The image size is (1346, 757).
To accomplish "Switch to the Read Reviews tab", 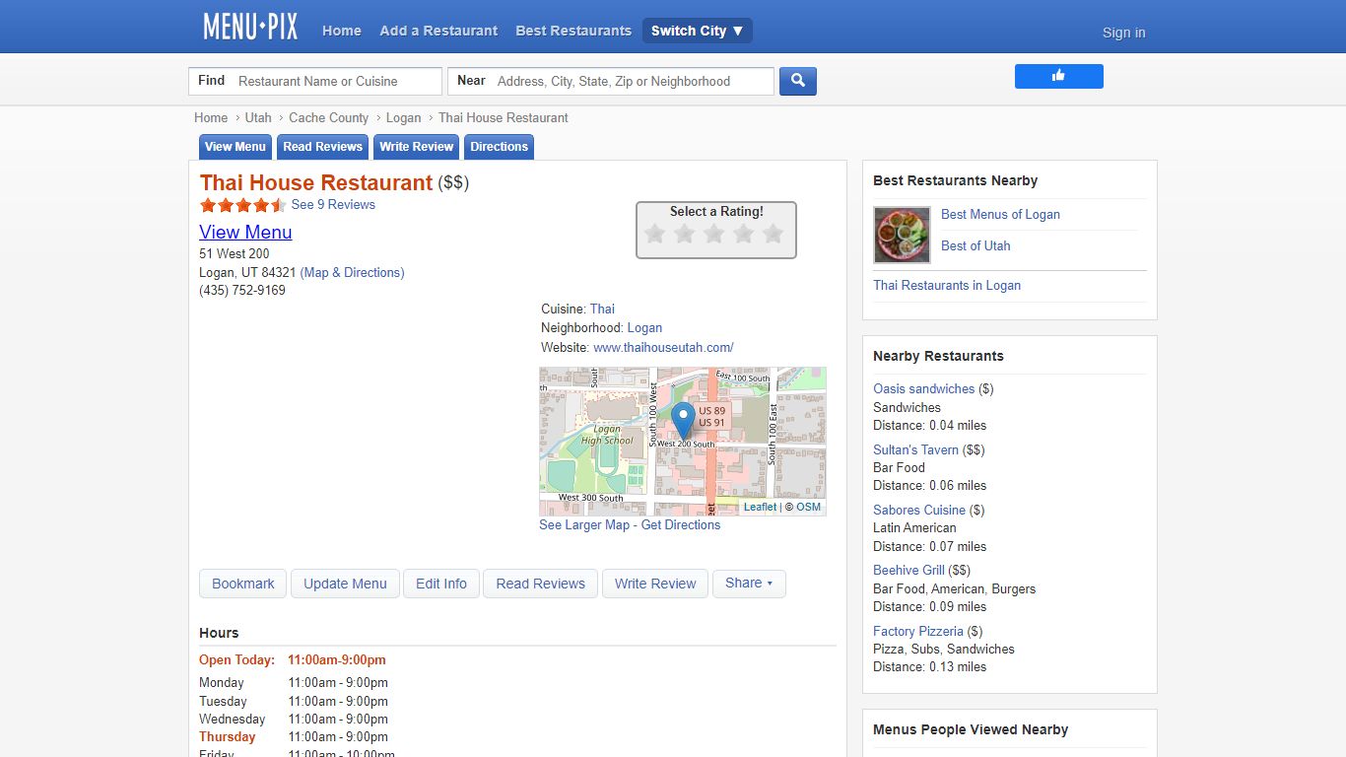I will click(x=323, y=147).
